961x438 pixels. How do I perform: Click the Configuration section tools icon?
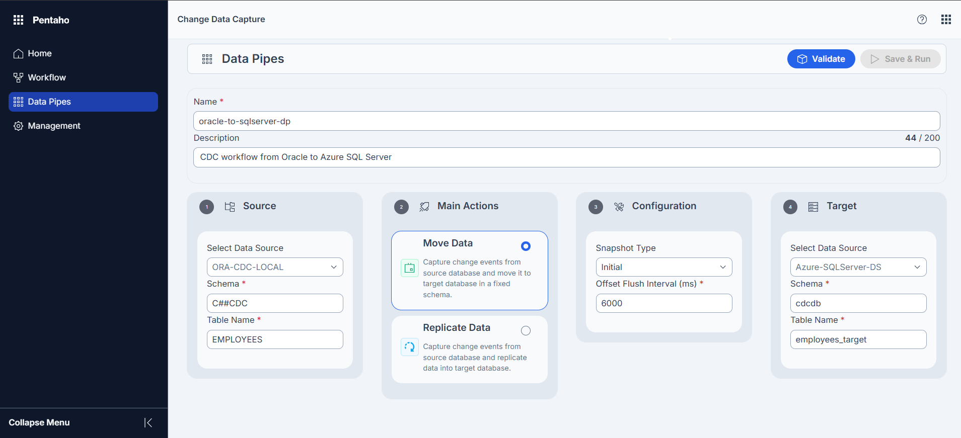coord(619,207)
